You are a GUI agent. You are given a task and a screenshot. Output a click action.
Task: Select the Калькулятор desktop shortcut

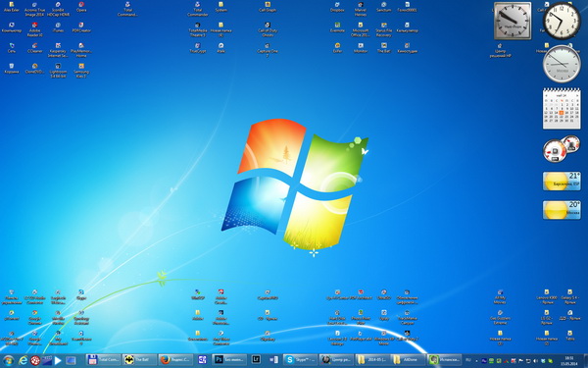pos(407,27)
